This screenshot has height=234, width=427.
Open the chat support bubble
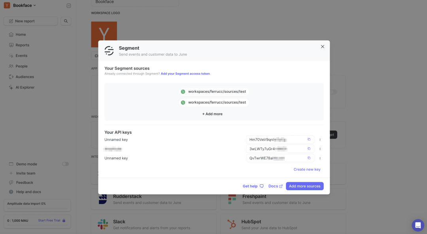pyautogui.click(x=418, y=225)
